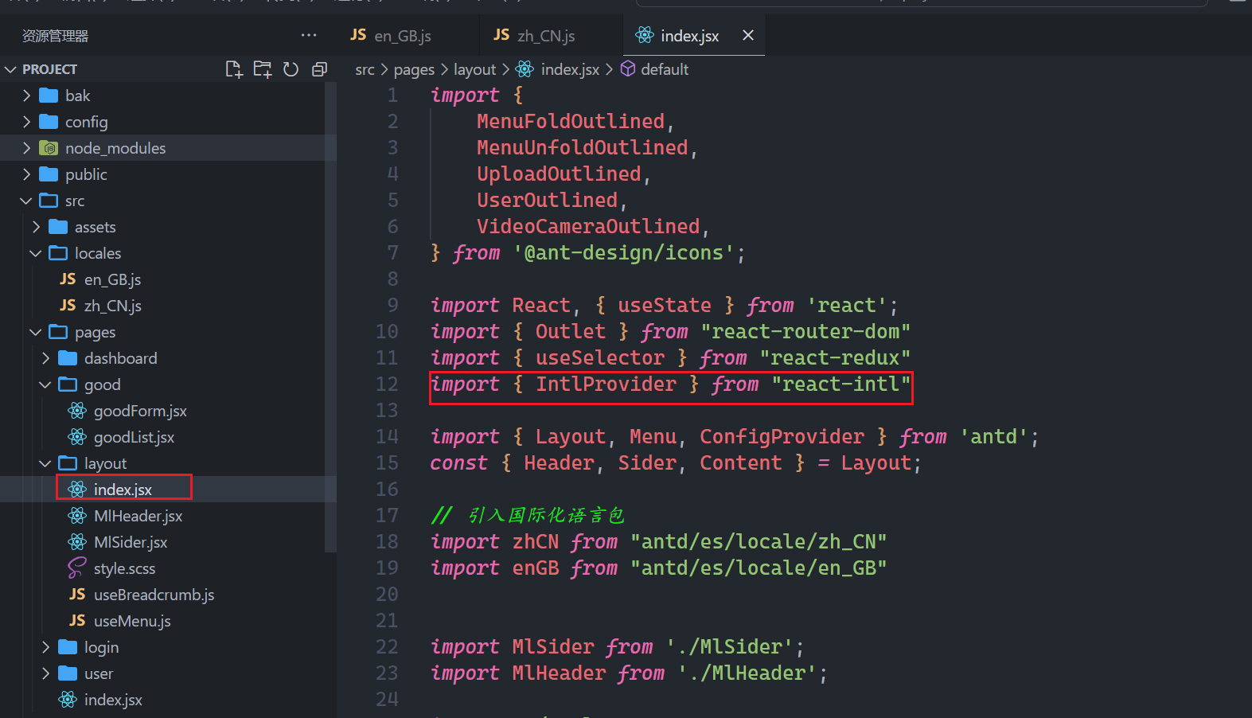Click 'VideoCameraOutlined' on line 6

point(588,227)
